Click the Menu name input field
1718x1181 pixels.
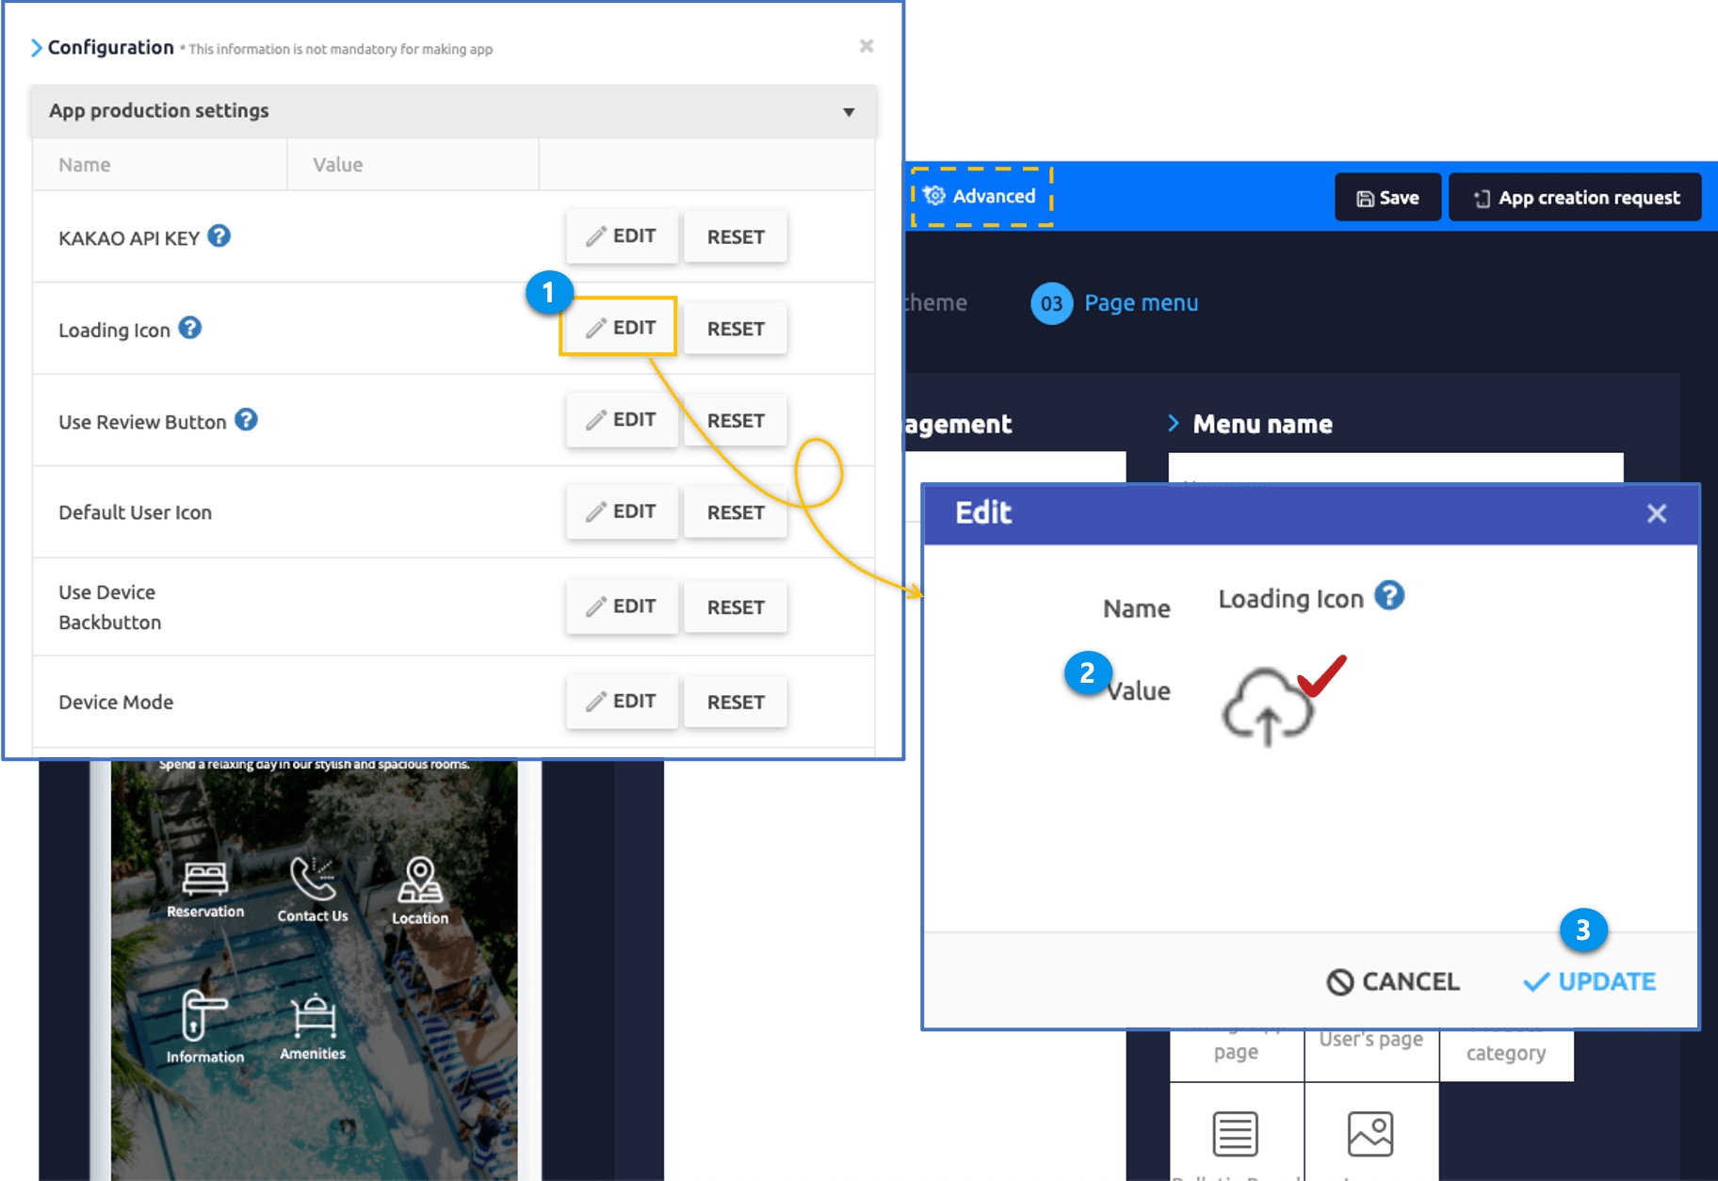1395,468
